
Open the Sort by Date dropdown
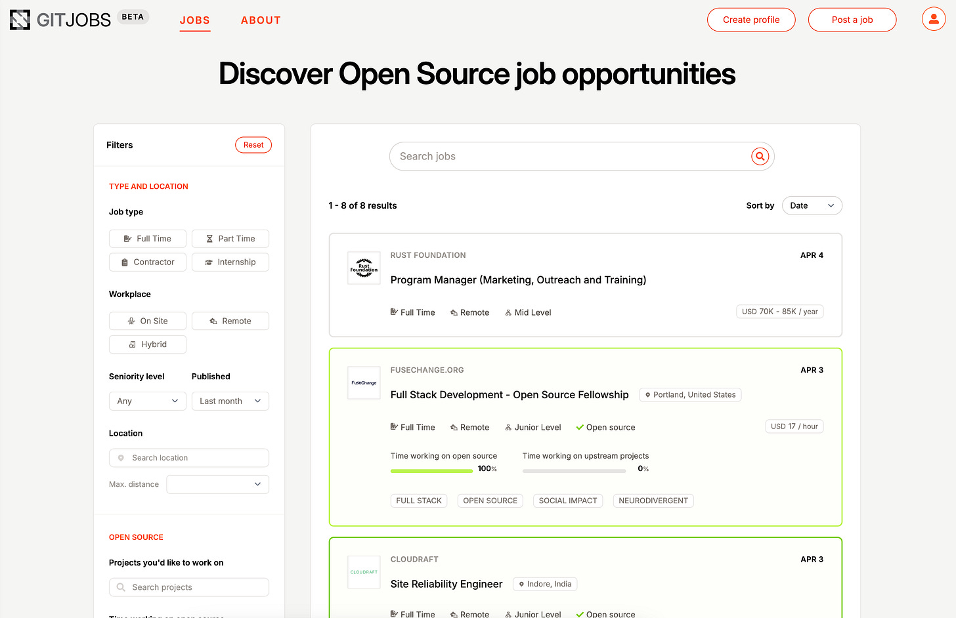[812, 205]
